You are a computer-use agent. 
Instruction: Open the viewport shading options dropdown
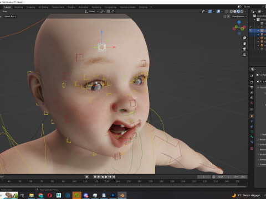click(245, 12)
